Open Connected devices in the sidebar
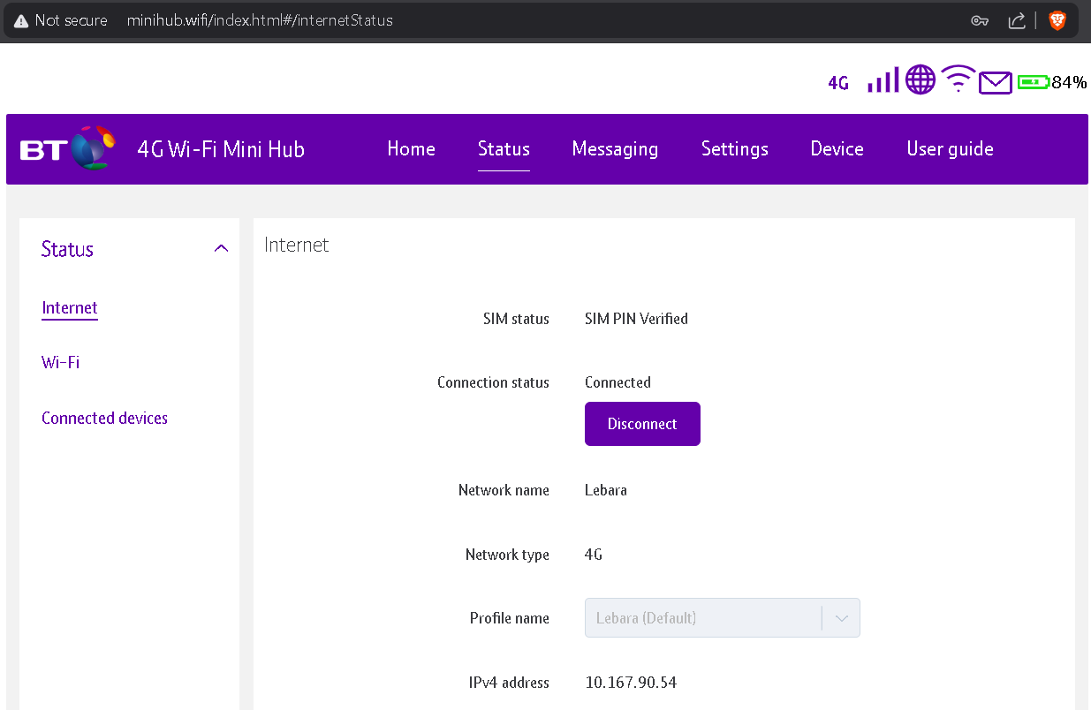The width and height of the screenshot is (1091, 710). click(x=104, y=419)
